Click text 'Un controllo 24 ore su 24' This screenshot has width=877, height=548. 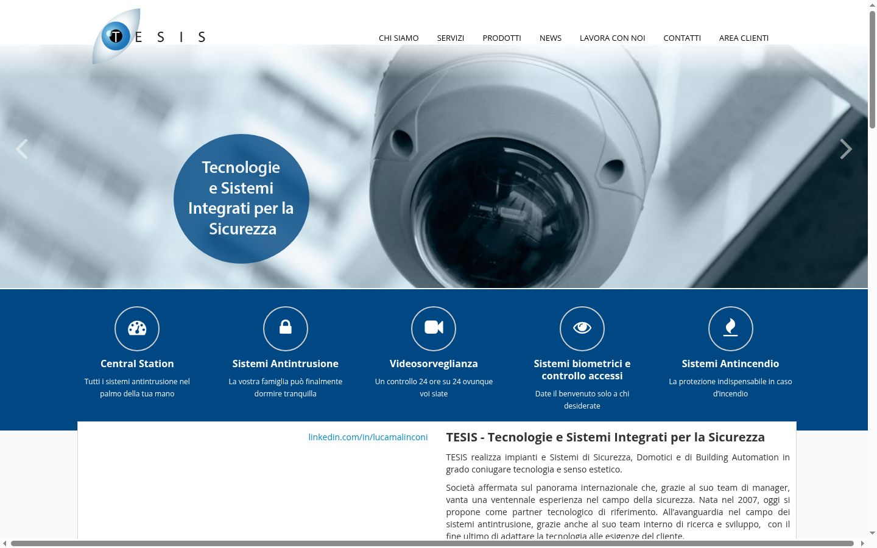(434, 387)
